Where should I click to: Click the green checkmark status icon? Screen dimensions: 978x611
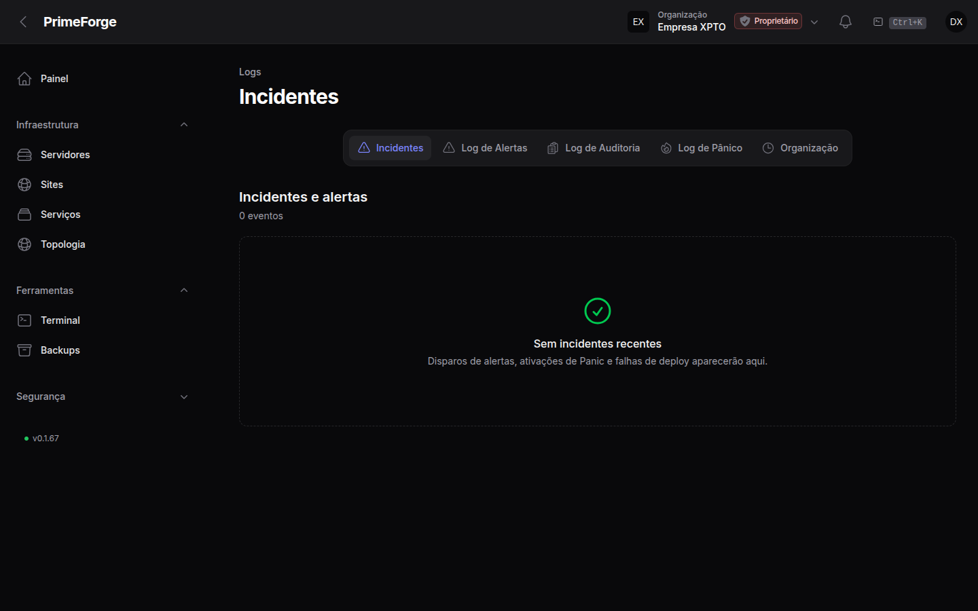[598, 311]
